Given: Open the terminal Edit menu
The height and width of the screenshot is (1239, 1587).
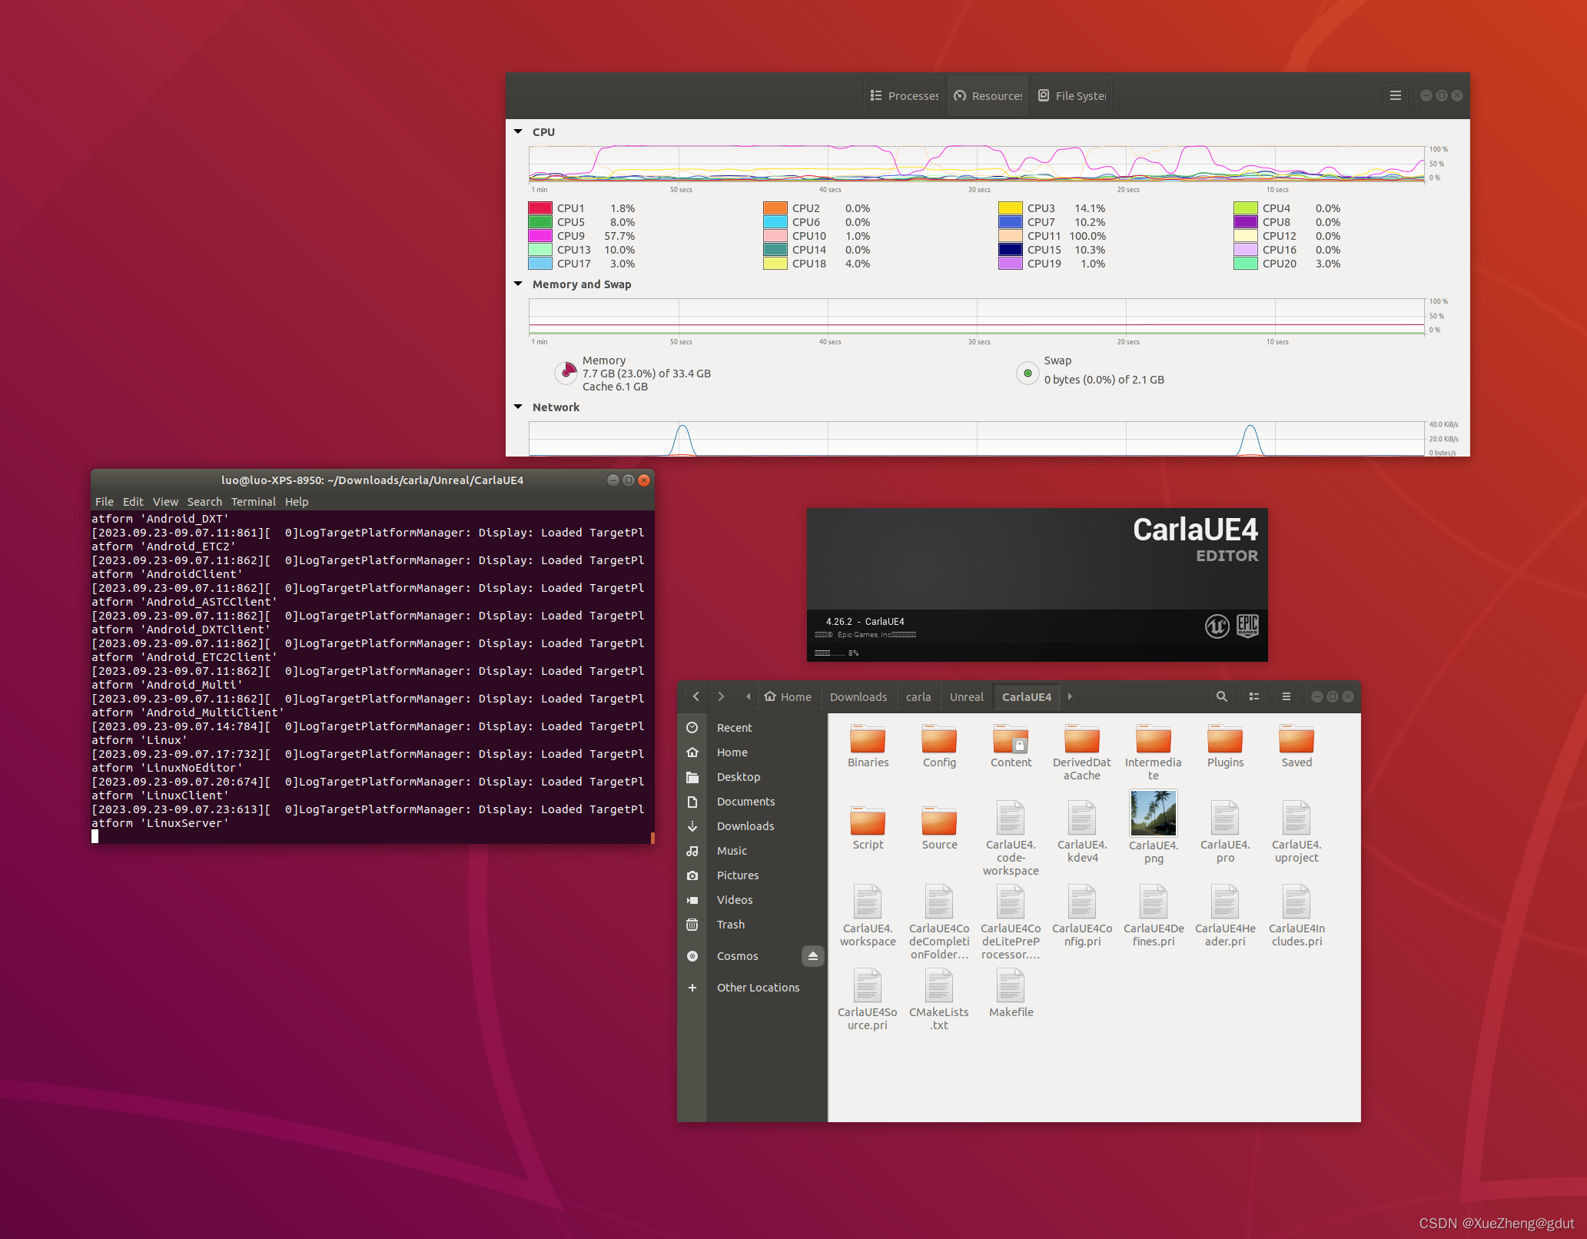Looking at the screenshot, I should [133, 501].
